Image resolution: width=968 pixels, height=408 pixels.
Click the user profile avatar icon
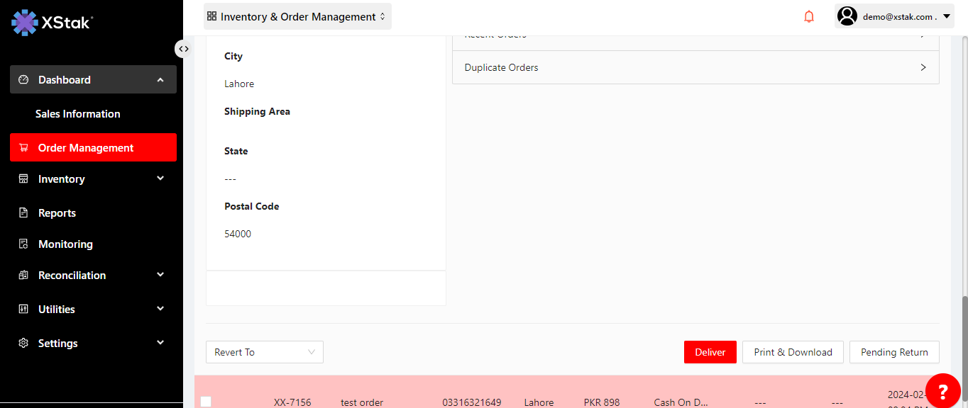[x=847, y=16]
